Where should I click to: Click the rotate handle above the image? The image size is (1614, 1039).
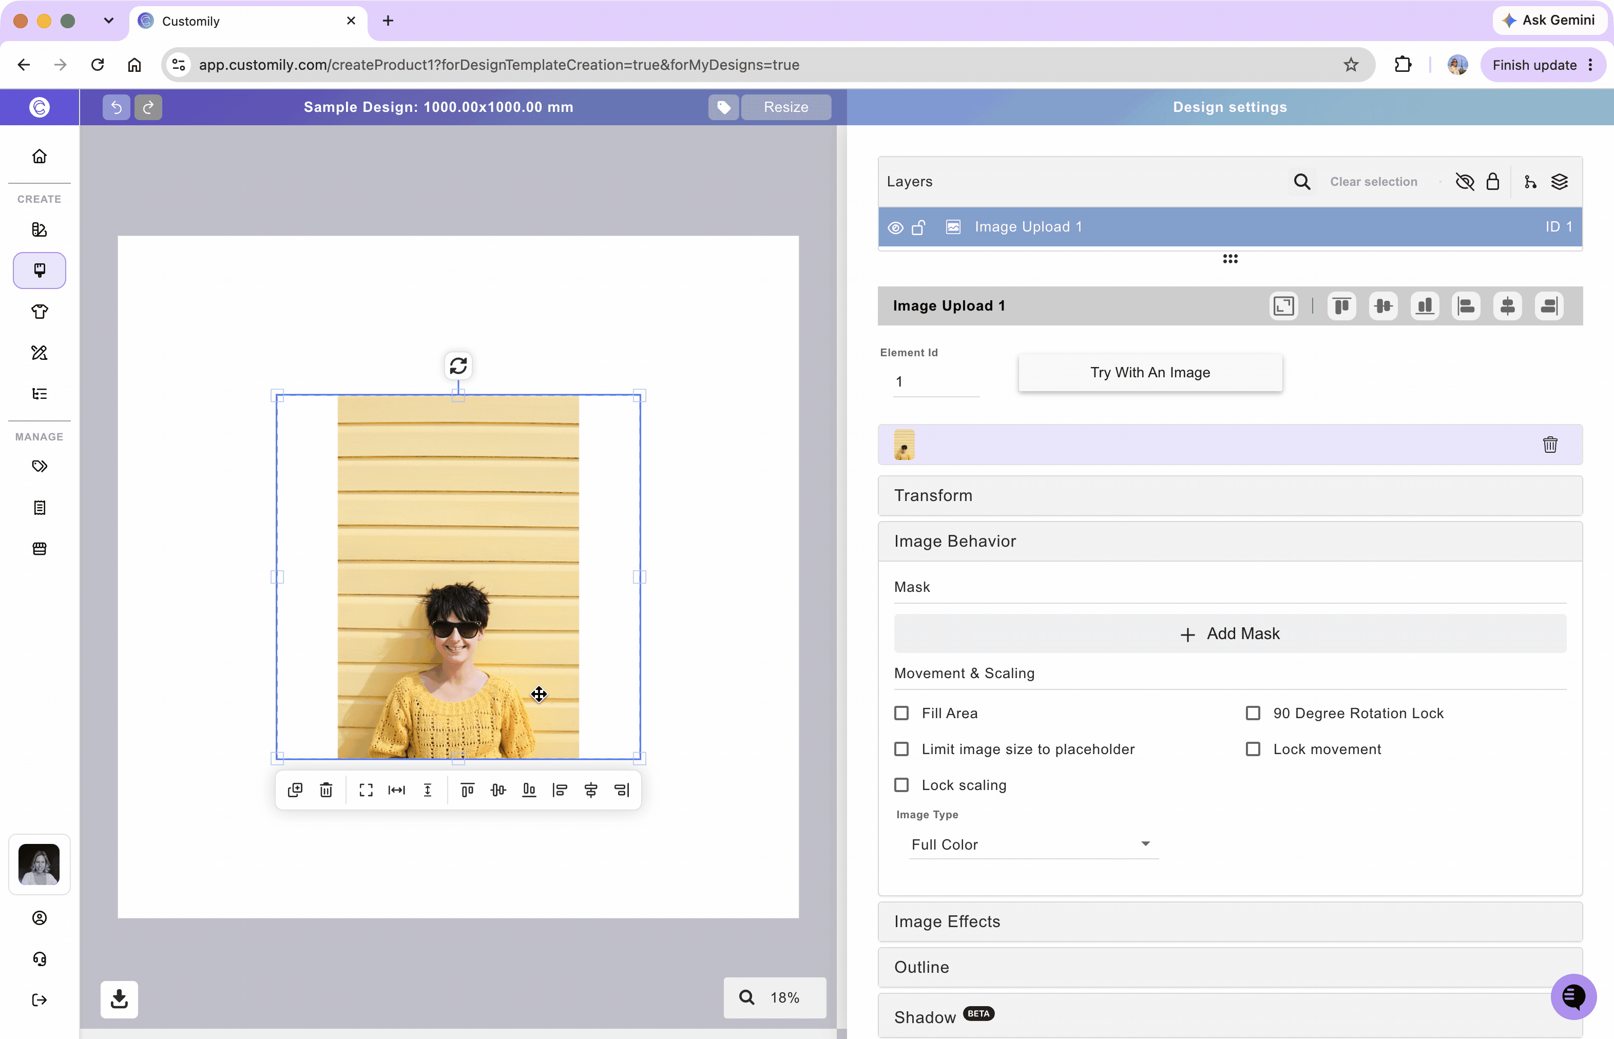click(x=458, y=365)
